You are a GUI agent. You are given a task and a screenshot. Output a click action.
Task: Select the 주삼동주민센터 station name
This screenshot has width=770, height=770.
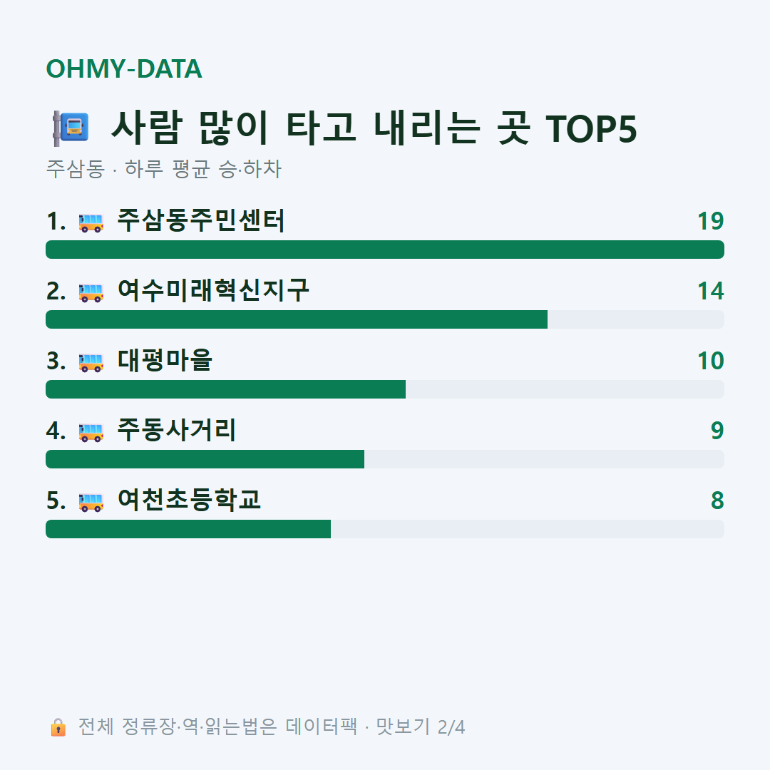click(x=201, y=220)
